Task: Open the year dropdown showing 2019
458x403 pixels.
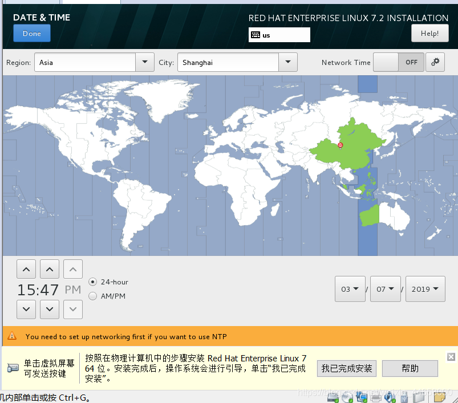Action: (425, 289)
